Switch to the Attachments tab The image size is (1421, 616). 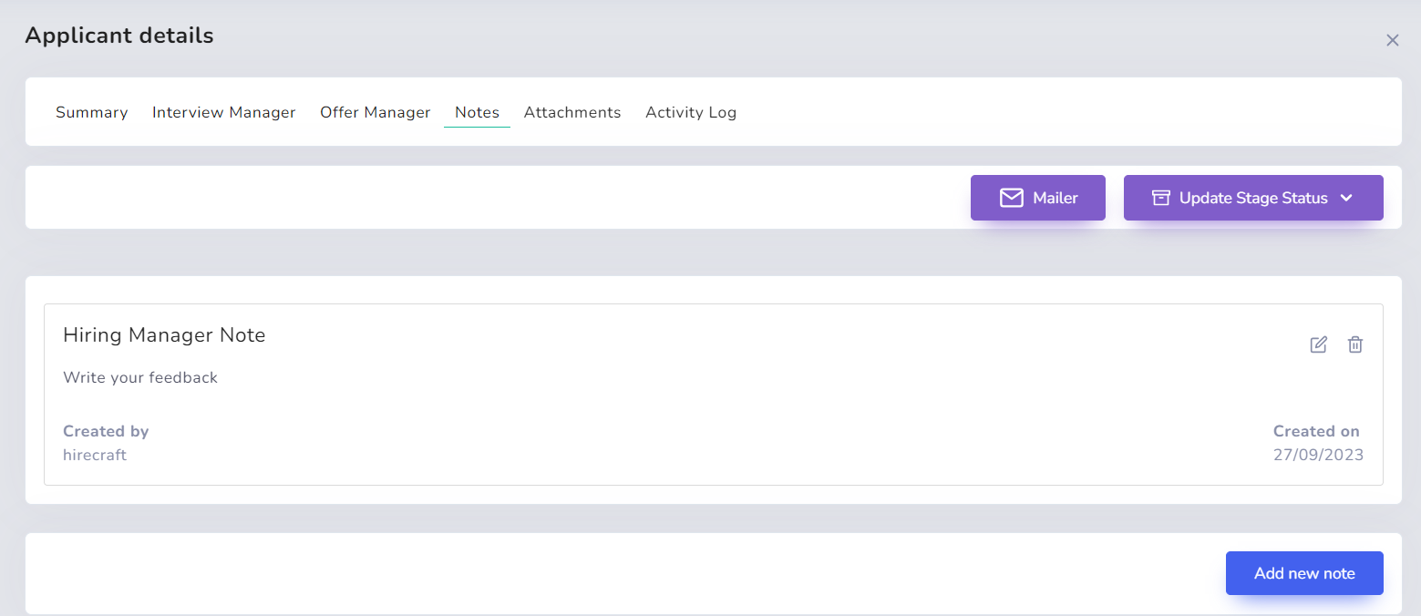571,112
